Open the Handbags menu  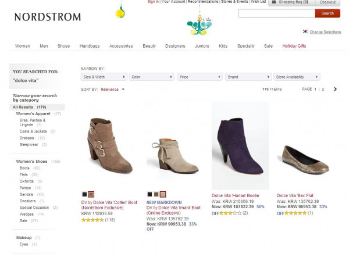click(x=90, y=46)
